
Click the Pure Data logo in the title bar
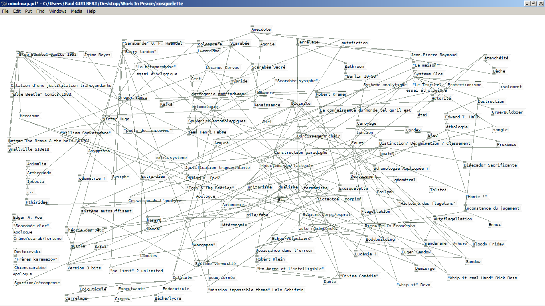tap(3, 3)
